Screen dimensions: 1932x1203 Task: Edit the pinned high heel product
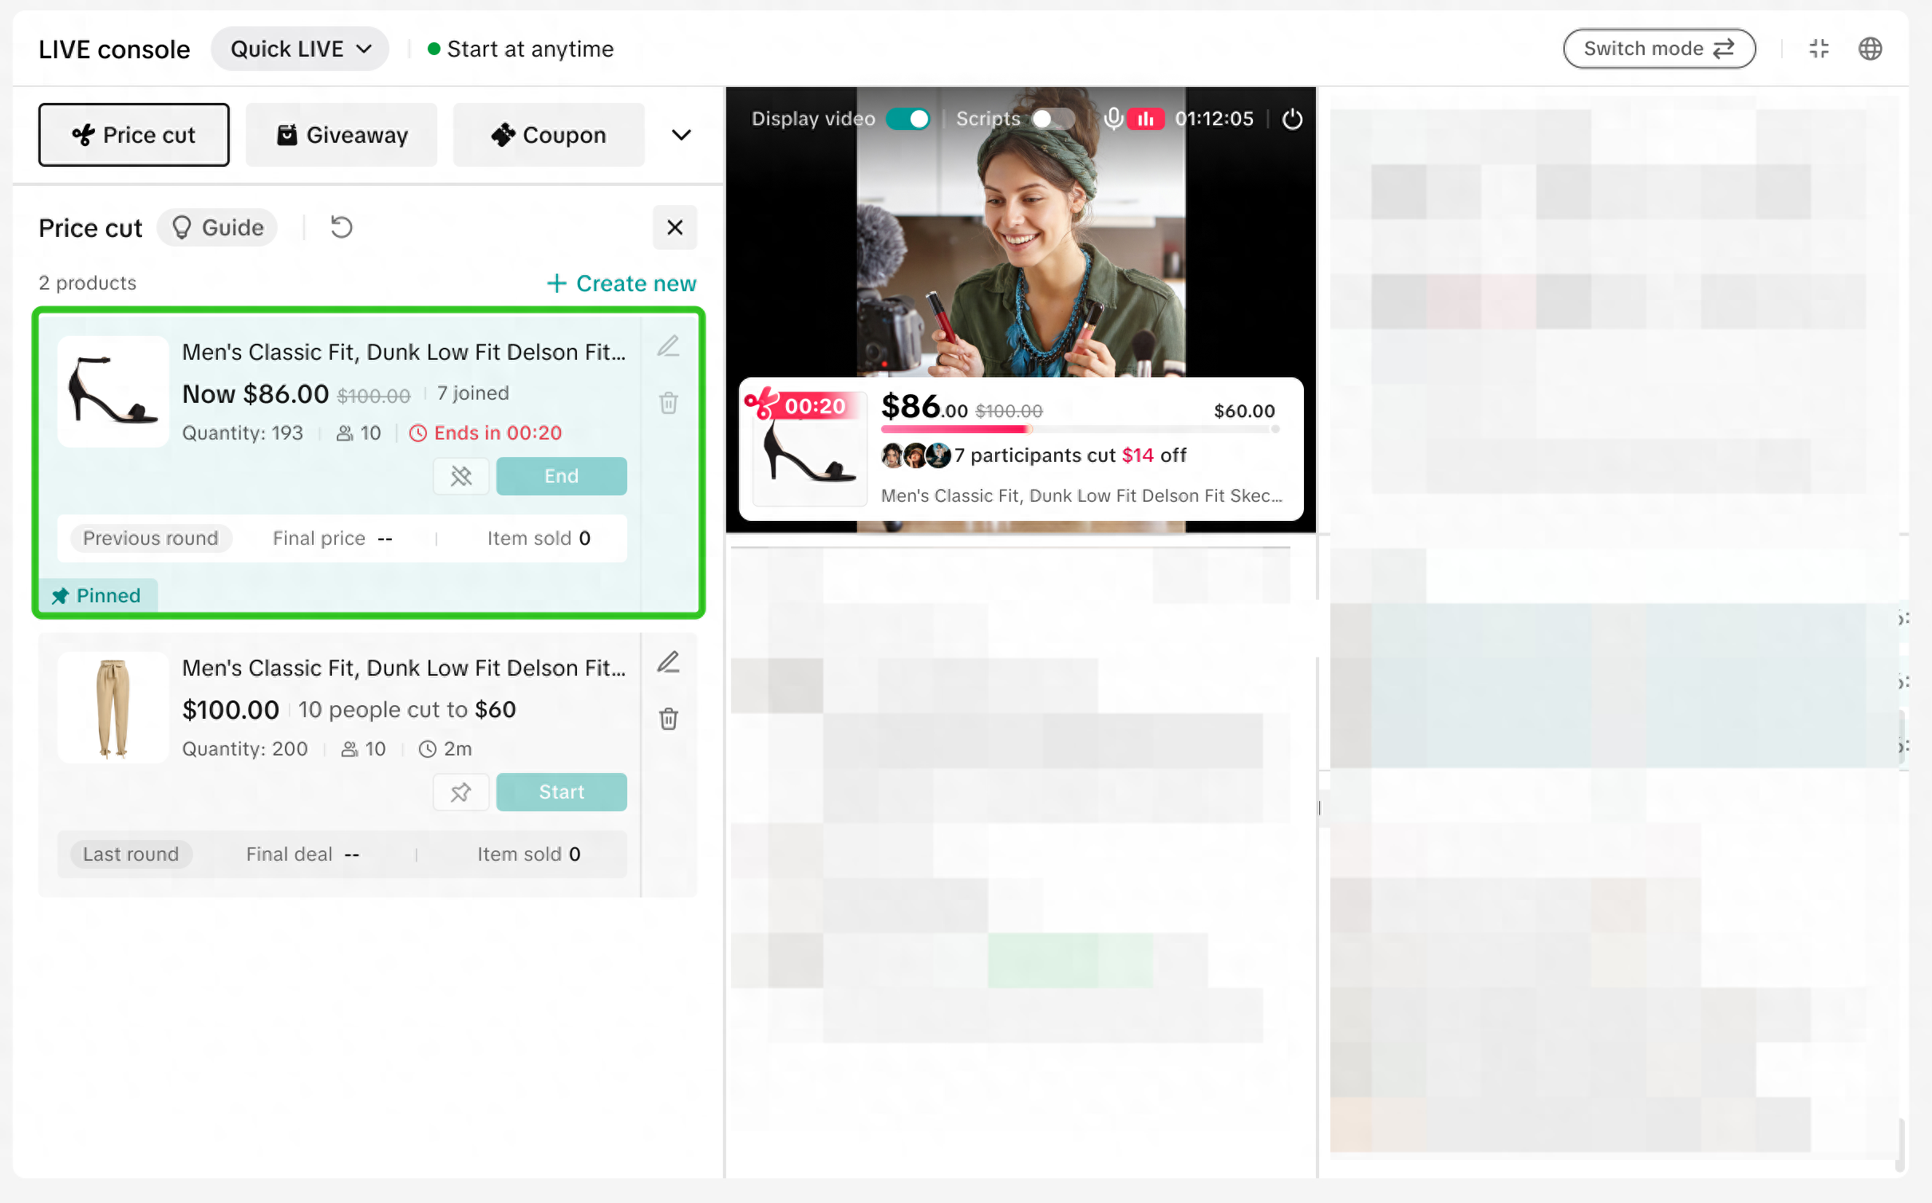pyautogui.click(x=668, y=346)
